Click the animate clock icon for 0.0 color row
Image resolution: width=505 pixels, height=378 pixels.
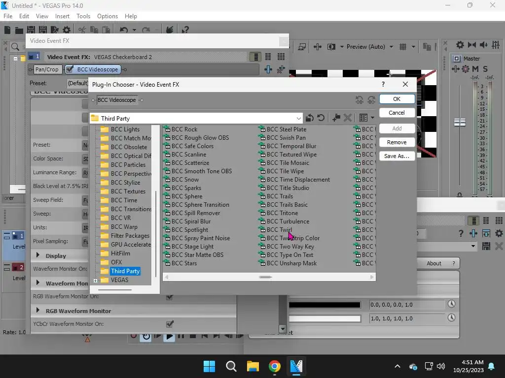coord(452,304)
